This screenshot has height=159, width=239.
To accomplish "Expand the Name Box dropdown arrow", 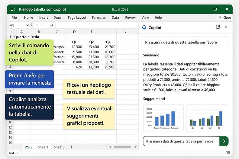I will click(27, 25).
